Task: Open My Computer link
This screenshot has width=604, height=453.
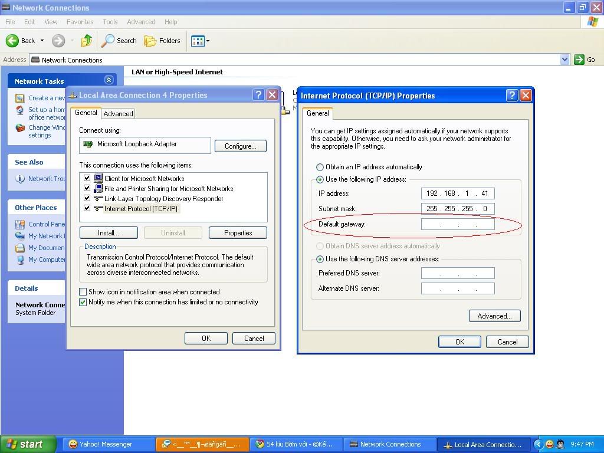Action: click(x=46, y=260)
